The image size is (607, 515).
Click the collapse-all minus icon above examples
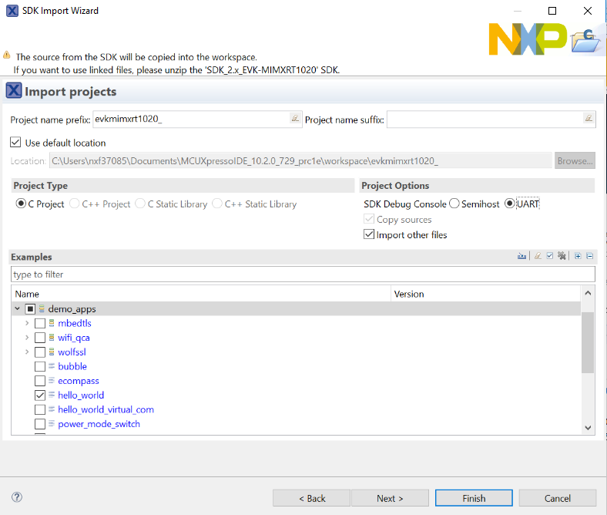tap(589, 257)
